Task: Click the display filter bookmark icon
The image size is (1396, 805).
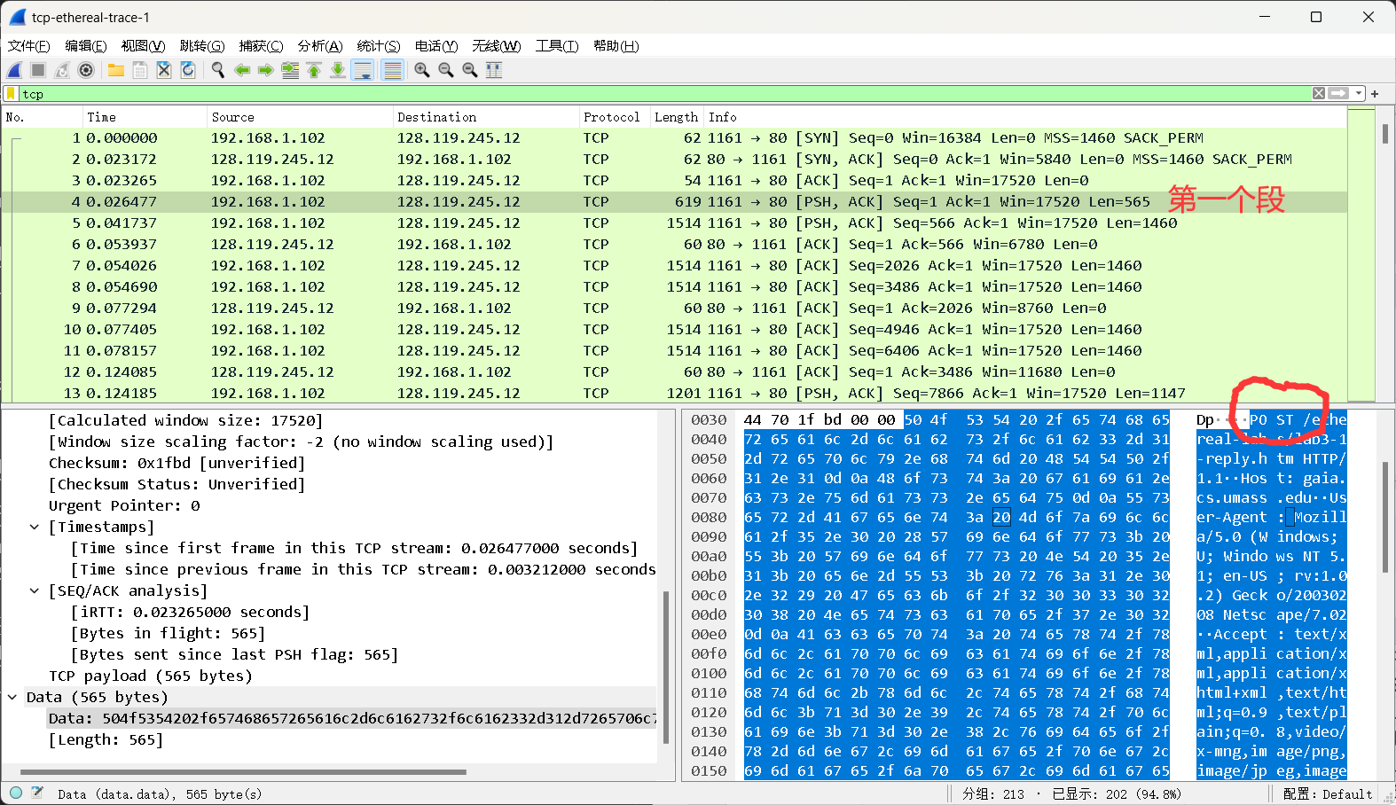Action: pos(11,93)
